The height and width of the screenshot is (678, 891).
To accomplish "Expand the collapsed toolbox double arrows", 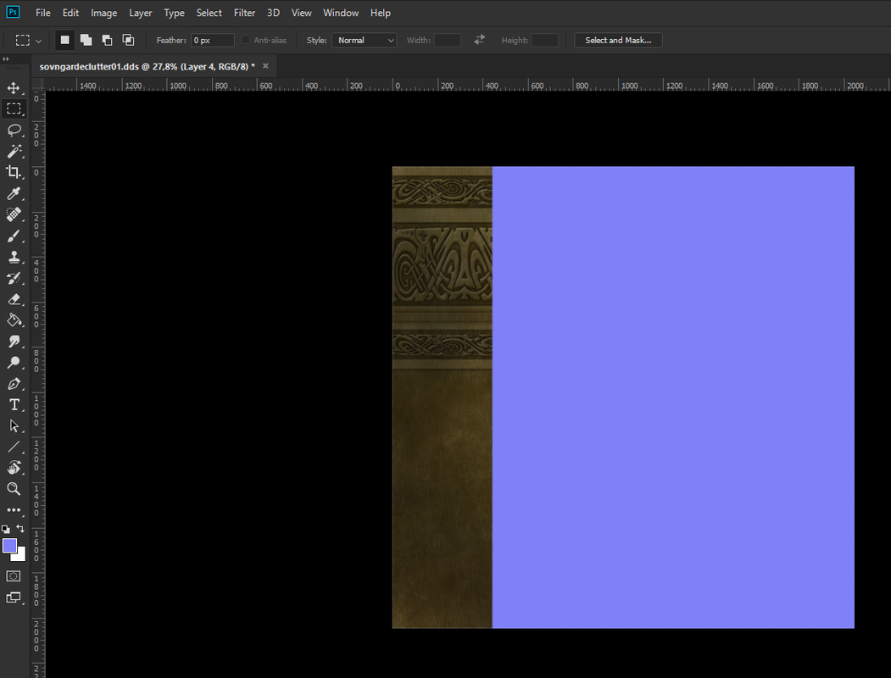I will pos(6,59).
